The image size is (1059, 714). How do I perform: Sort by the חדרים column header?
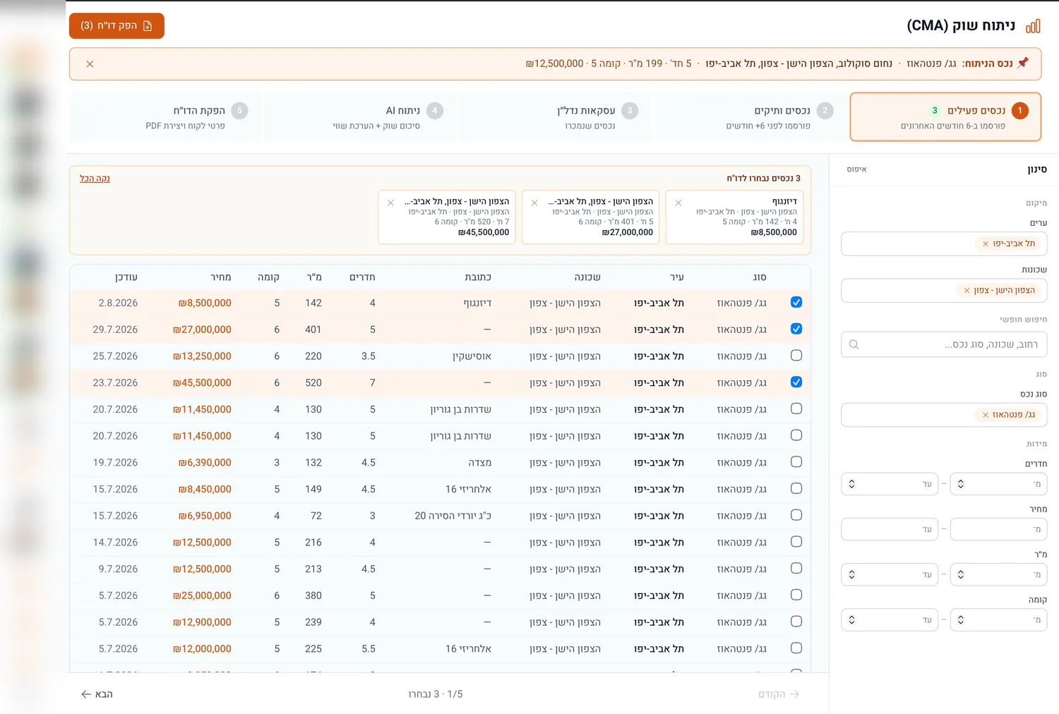362,277
